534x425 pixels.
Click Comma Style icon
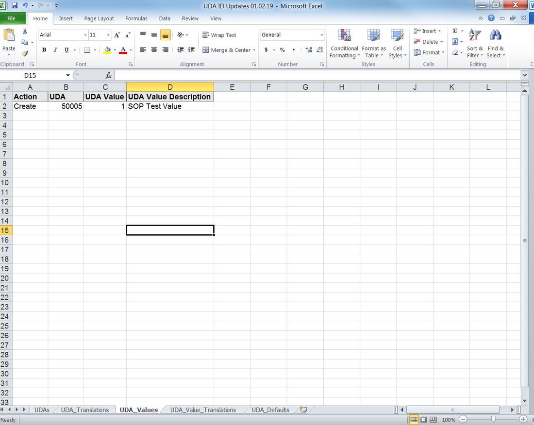point(294,49)
